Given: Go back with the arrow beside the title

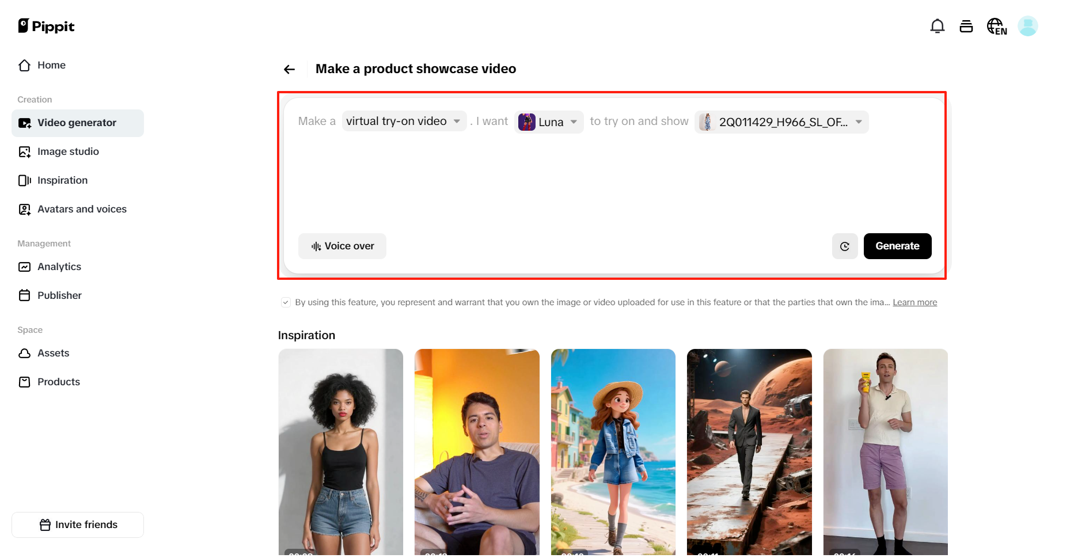Looking at the screenshot, I should 289,69.
